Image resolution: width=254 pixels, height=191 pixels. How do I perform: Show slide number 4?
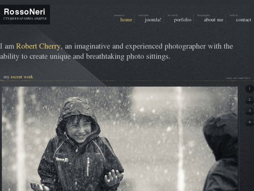249,122
